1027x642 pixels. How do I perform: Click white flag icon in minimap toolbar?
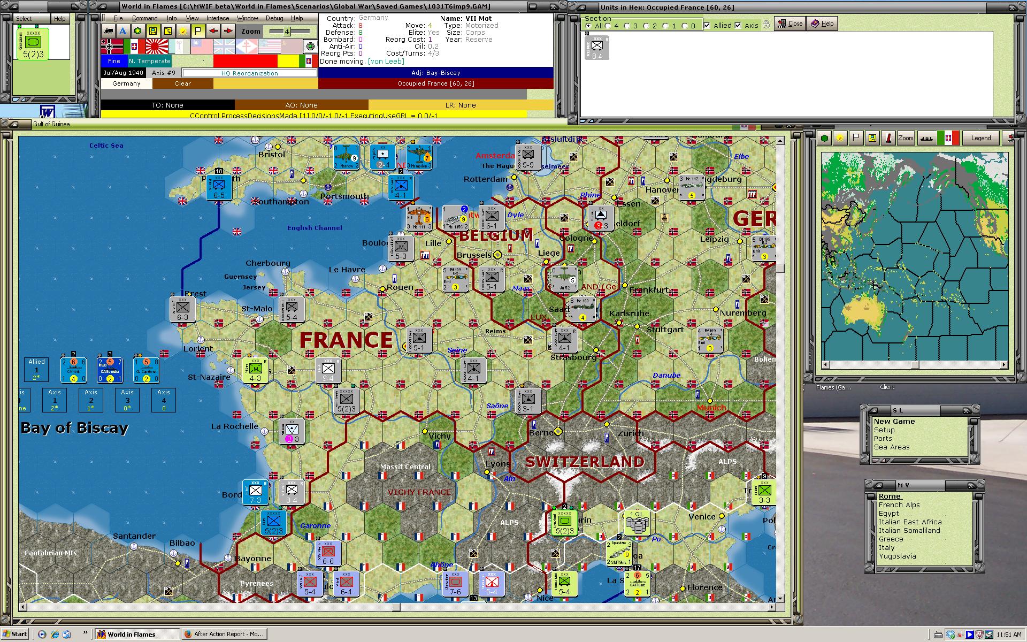(x=856, y=138)
